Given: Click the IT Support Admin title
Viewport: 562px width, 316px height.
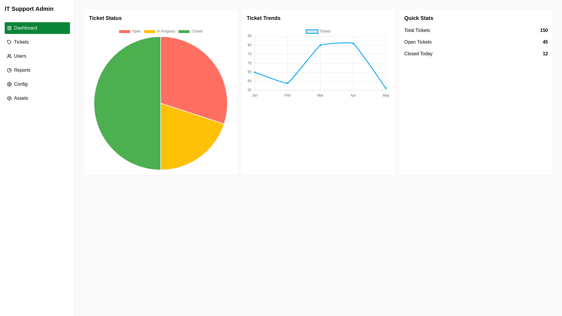Looking at the screenshot, I should click(29, 9).
